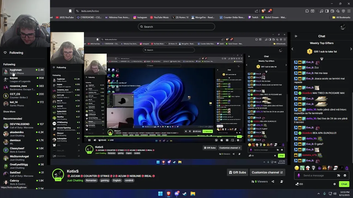353x198 pixels.
Task: Open DEVYNLEGEND recommended channel
Action: click(23, 126)
